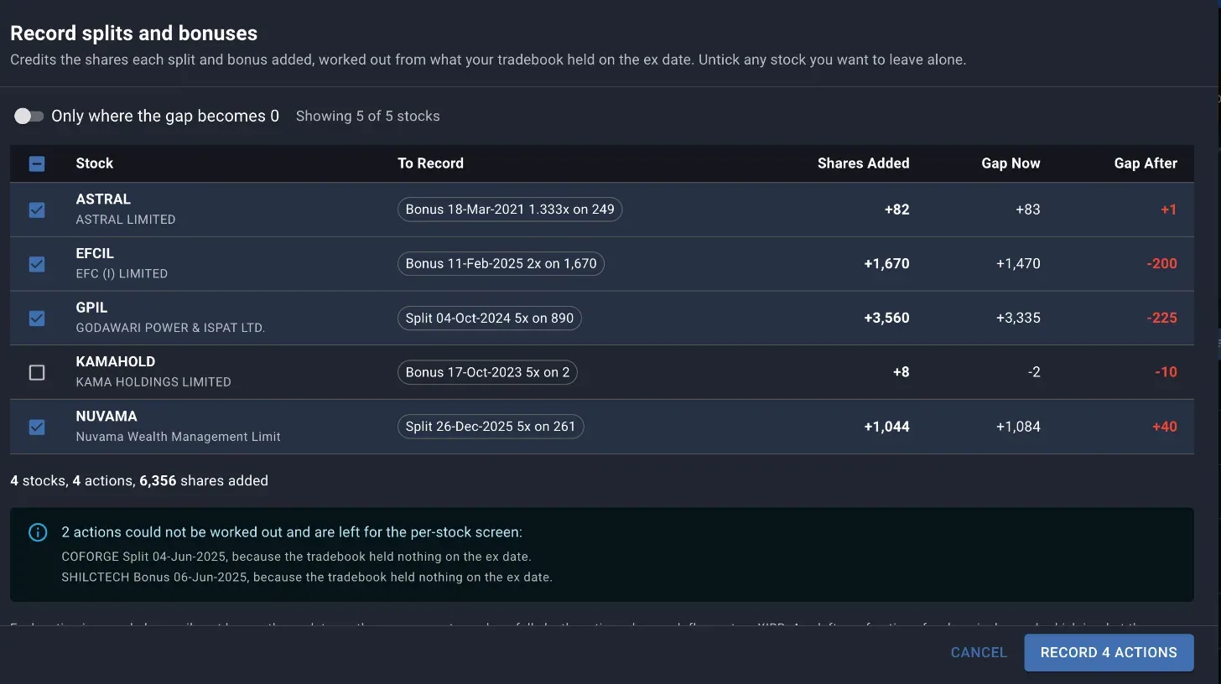
Task: Click the '+3,560' shares added value
Action: 886,319
